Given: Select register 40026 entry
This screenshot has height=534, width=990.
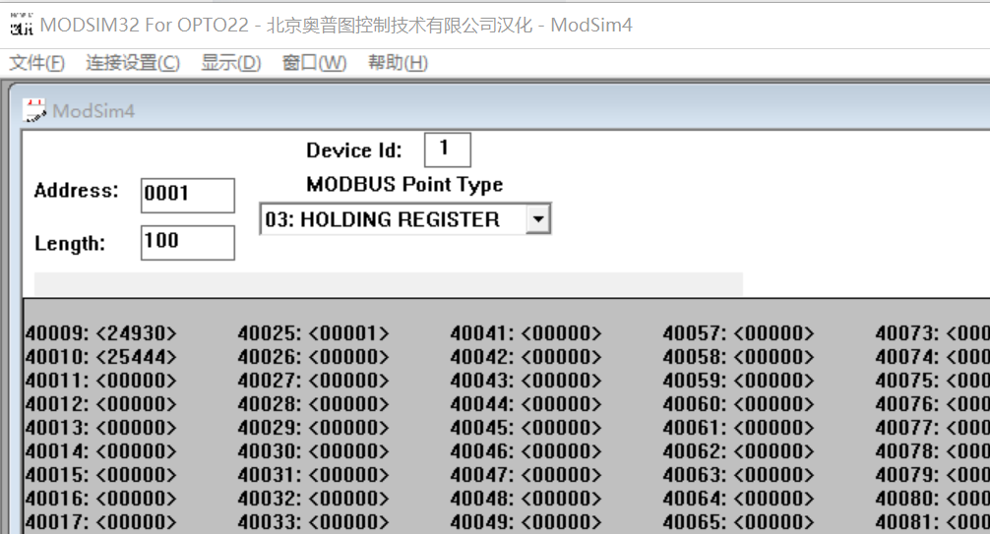Looking at the screenshot, I should coord(313,357).
